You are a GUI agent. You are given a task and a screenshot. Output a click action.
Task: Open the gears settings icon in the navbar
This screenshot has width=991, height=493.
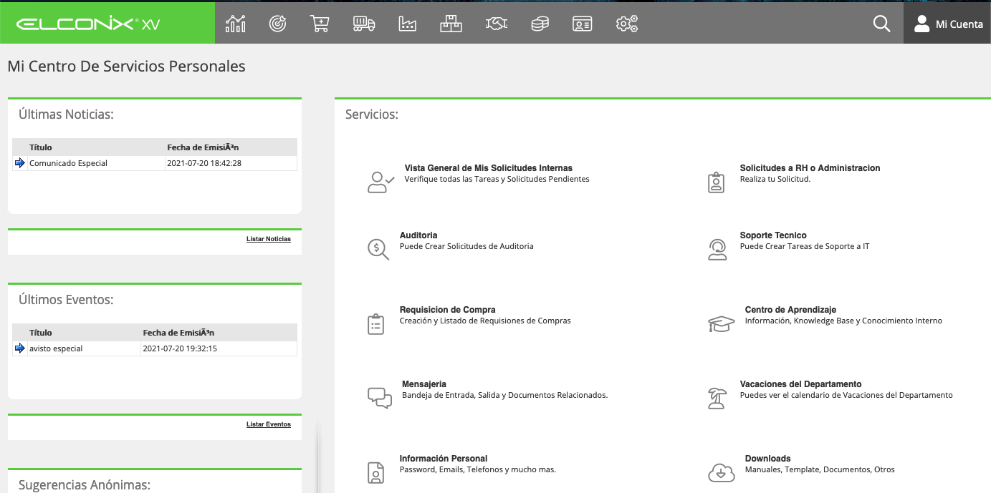click(627, 24)
